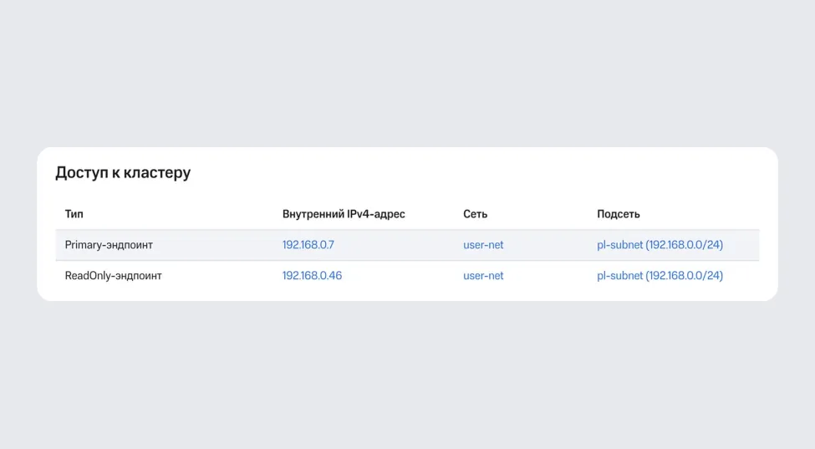Select the word Primary in the first row
This screenshot has width=815, height=449.
click(84, 245)
